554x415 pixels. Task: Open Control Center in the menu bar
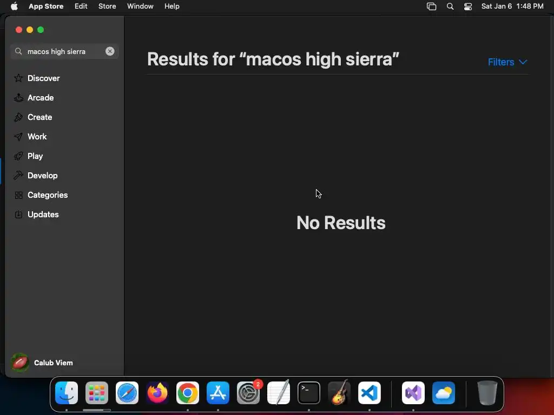[x=468, y=6]
